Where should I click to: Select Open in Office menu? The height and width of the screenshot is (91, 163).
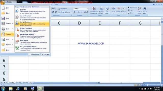7,13
